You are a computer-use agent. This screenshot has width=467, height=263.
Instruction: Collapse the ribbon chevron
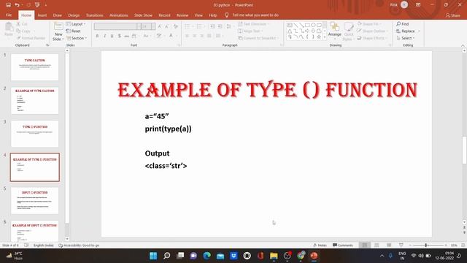463,45
